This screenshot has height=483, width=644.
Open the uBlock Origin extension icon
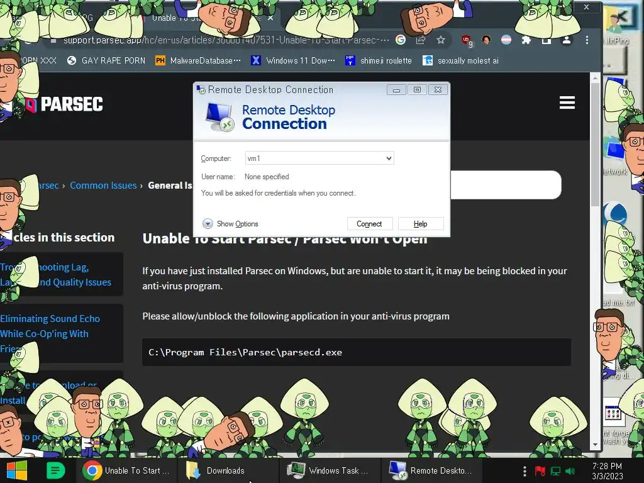466,40
